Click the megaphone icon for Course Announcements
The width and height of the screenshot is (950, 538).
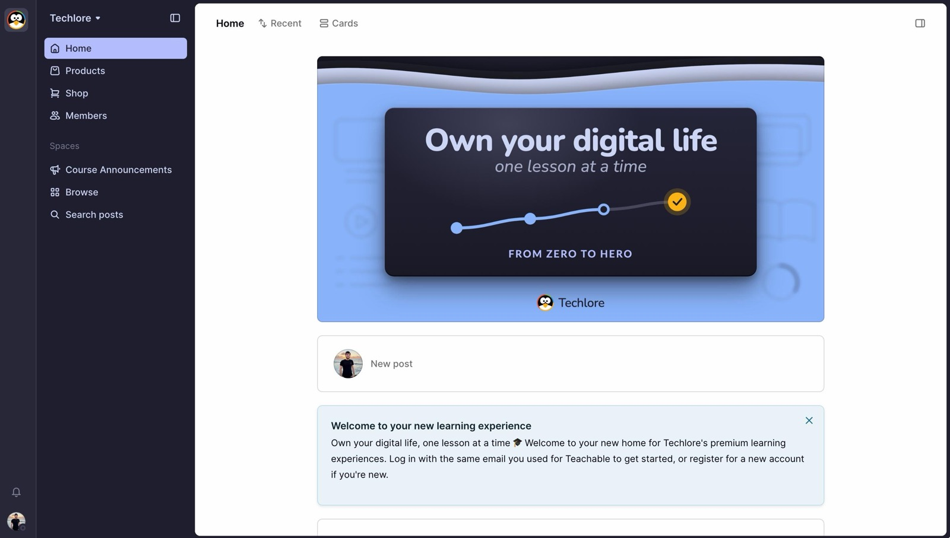click(x=55, y=170)
